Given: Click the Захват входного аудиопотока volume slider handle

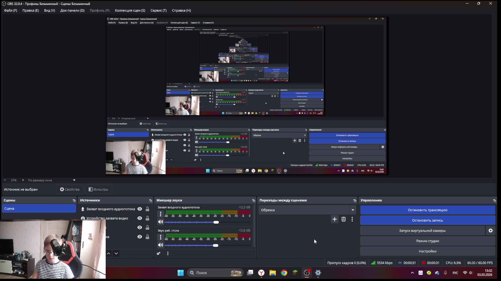Looking at the screenshot, I should (216, 222).
